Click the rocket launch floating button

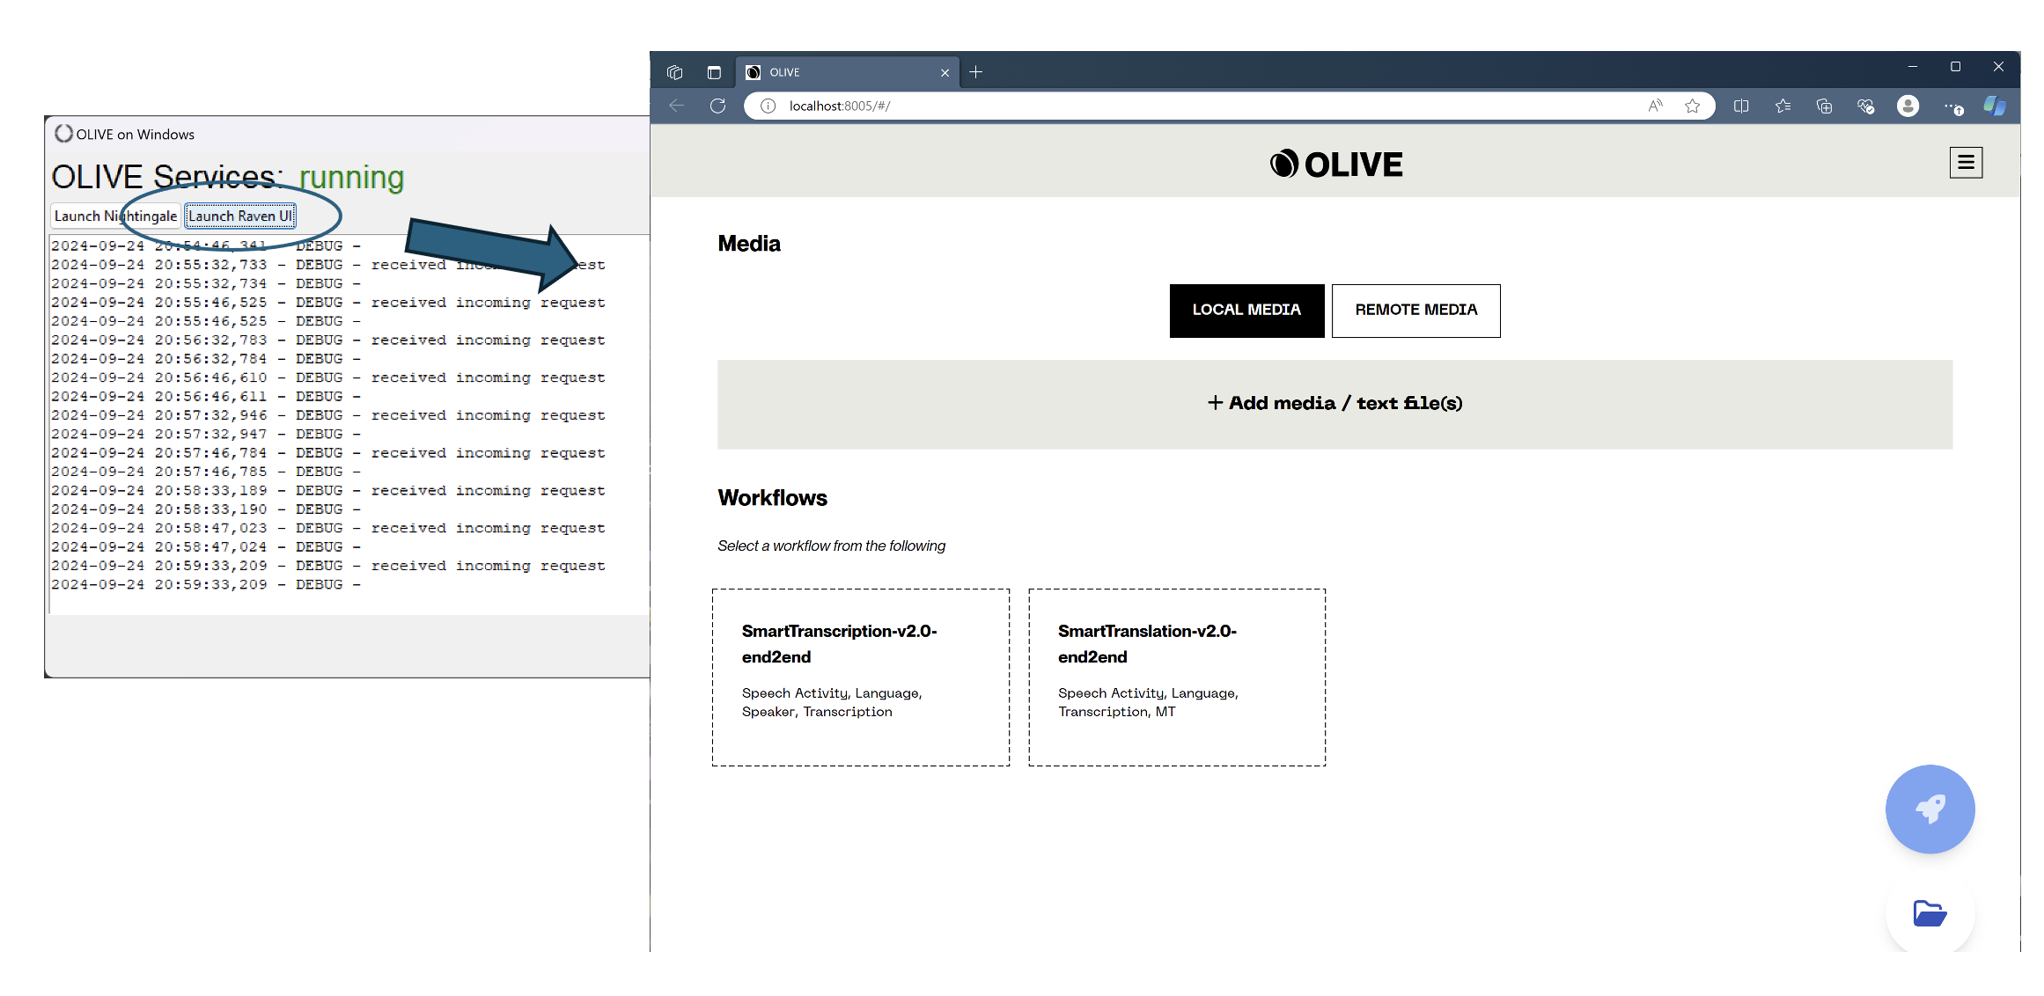click(x=1929, y=809)
